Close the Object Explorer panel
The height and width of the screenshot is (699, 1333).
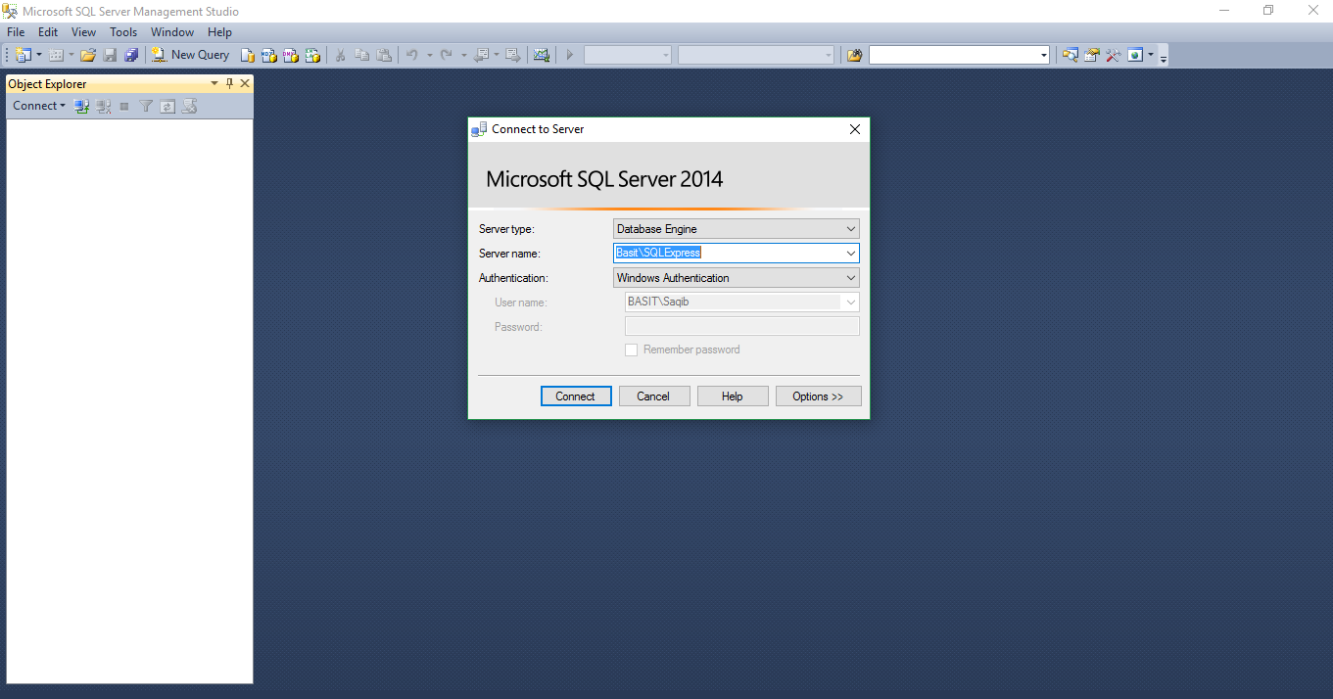pos(245,83)
